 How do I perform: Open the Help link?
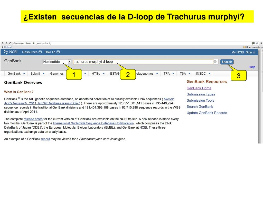(252, 67)
